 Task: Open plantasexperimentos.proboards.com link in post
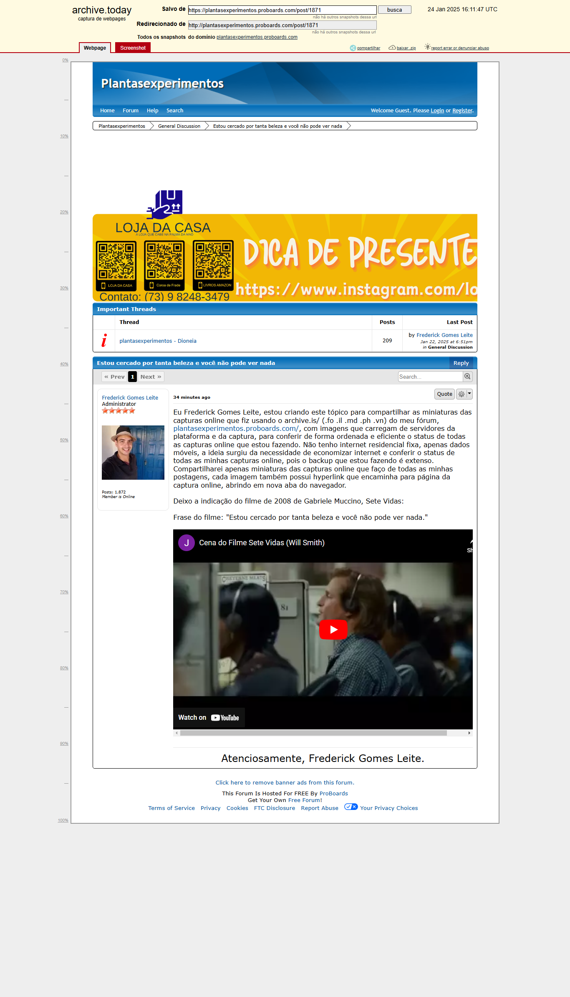(x=236, y=428)
